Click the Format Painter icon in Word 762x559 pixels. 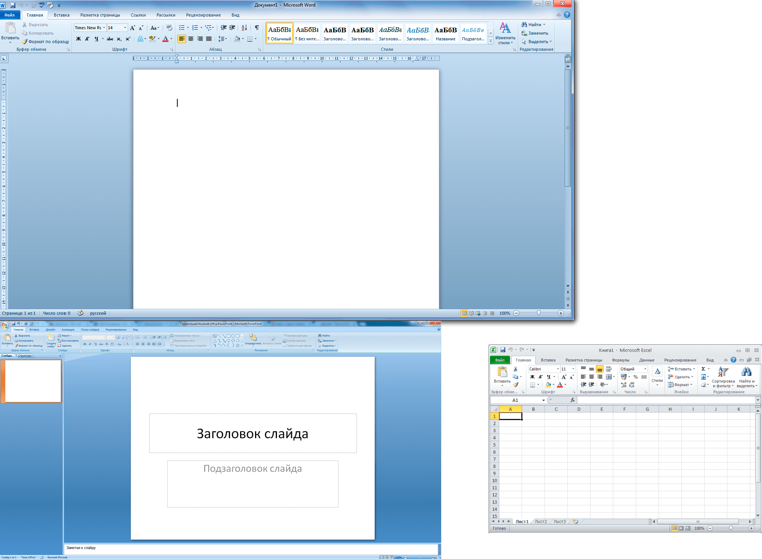(25, 42)
